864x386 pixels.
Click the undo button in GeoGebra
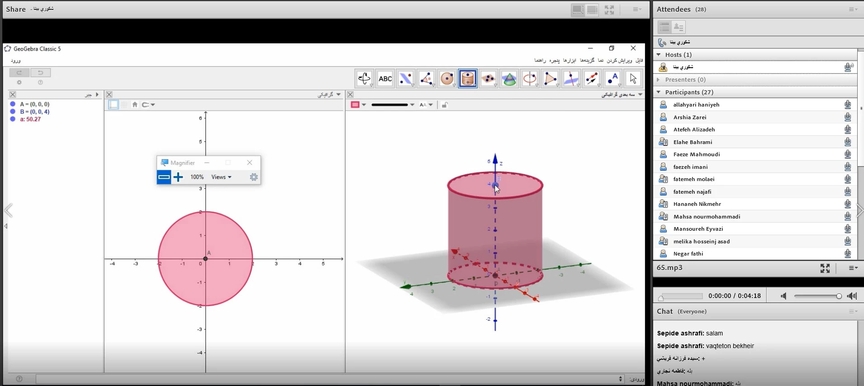click(40, 73)
